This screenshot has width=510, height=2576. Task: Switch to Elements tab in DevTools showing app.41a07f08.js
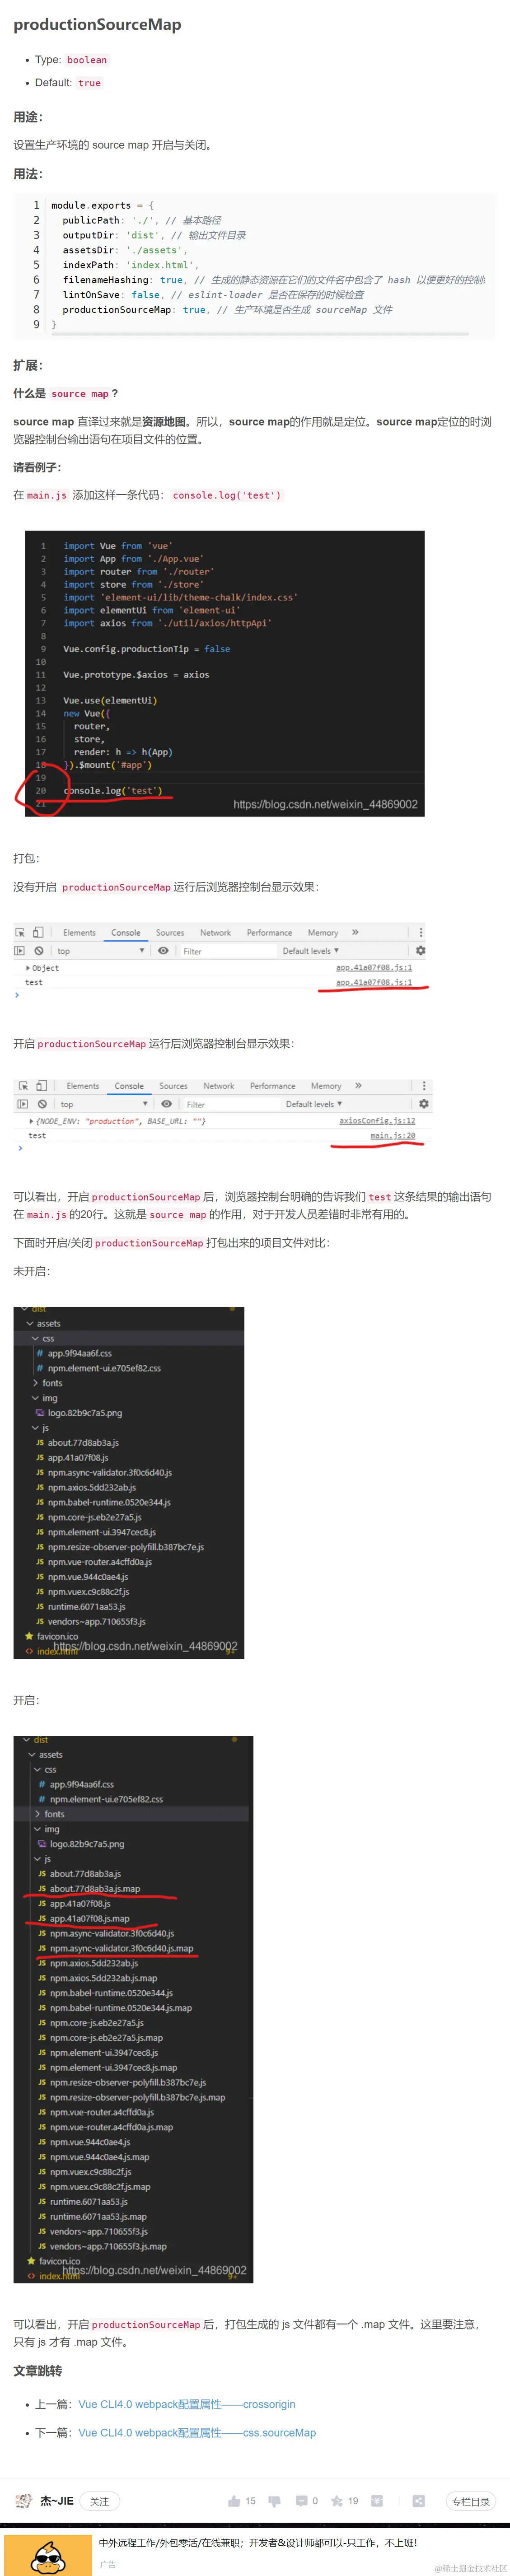click(79, 933)
